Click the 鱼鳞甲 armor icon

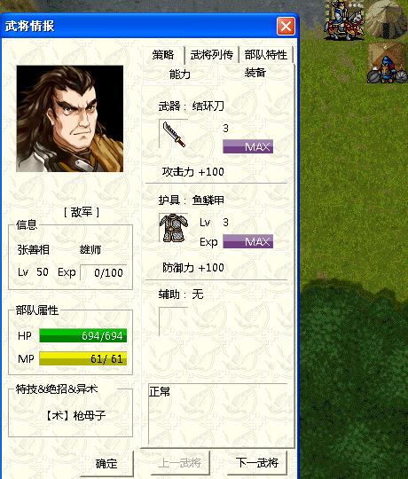point(174,228)
